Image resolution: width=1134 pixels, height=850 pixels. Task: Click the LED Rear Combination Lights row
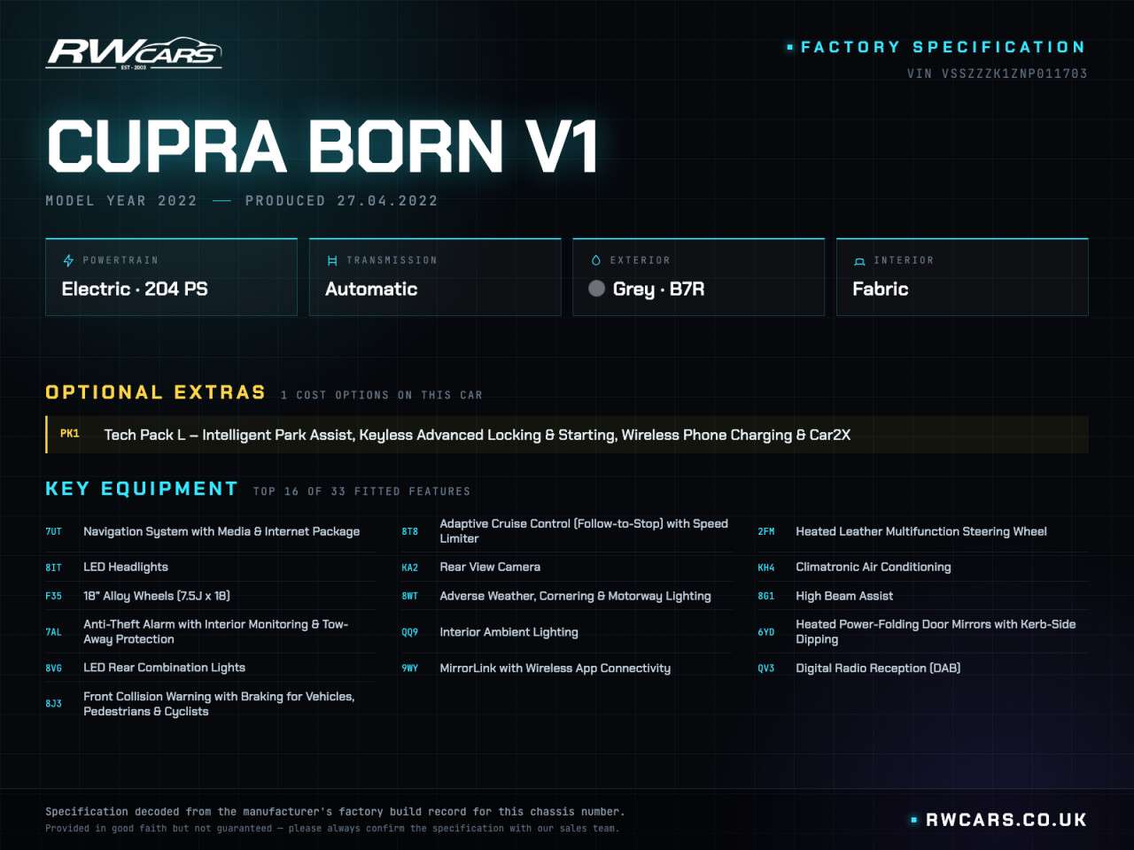[x=210, y=668]
